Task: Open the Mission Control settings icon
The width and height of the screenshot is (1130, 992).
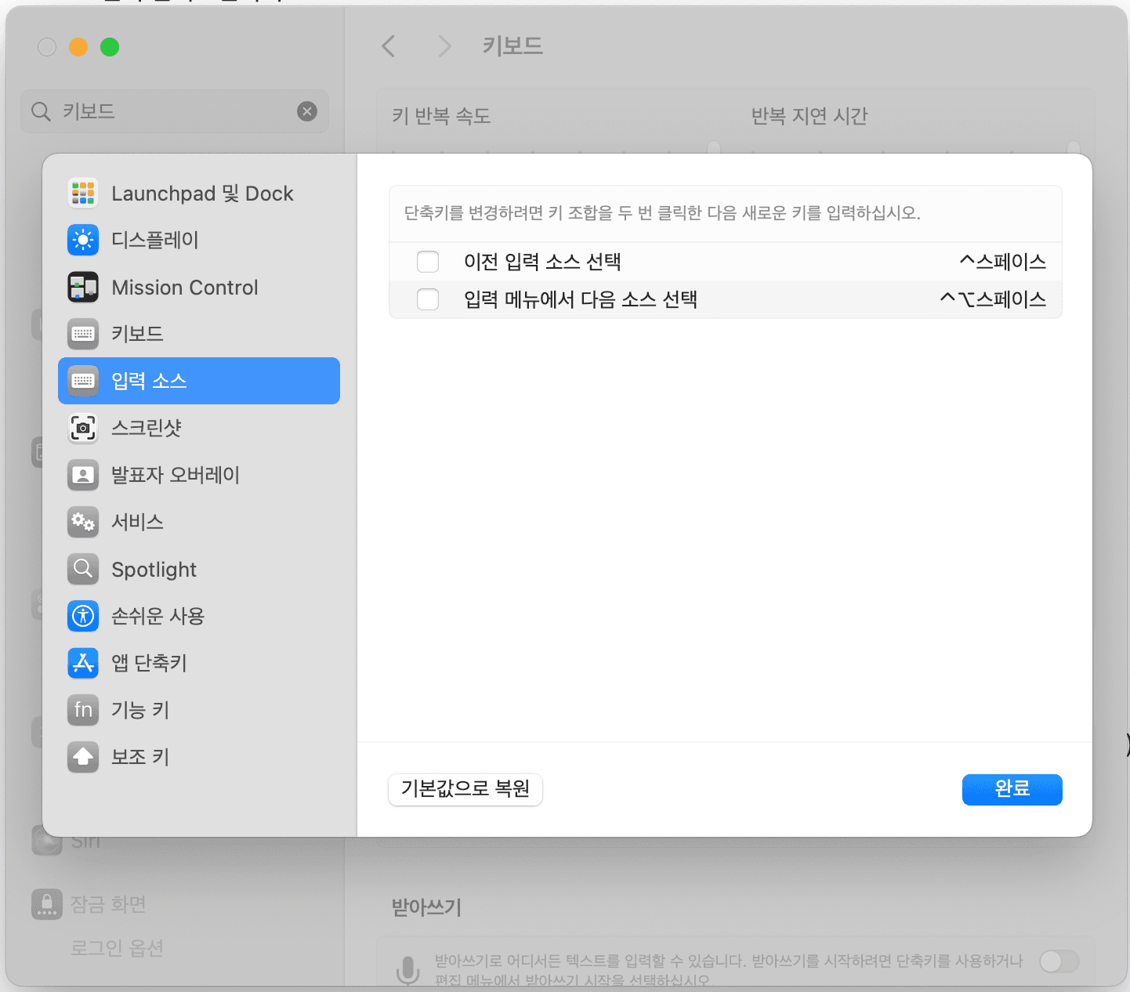Action: coord(83,287)
